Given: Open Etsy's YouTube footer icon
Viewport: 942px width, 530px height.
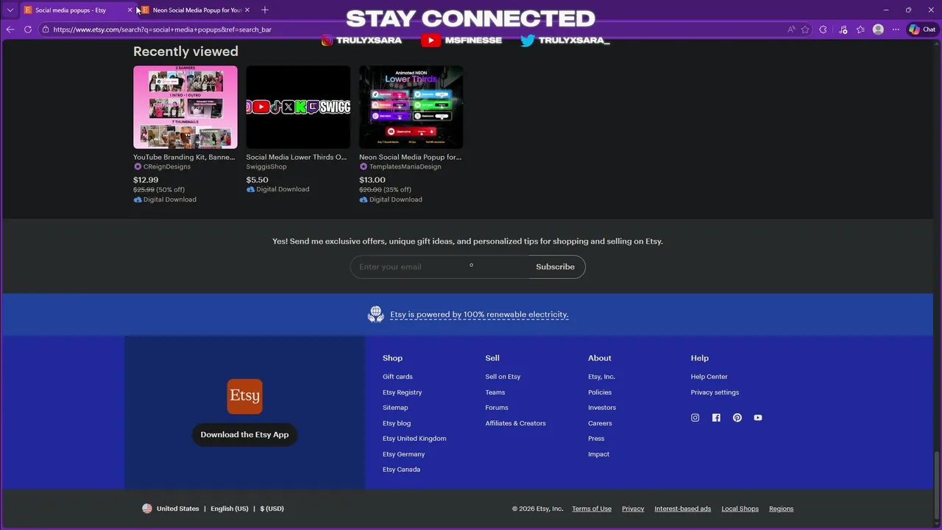Looking at the screenshot, I should pyautogui.click(x=758, y=417).
